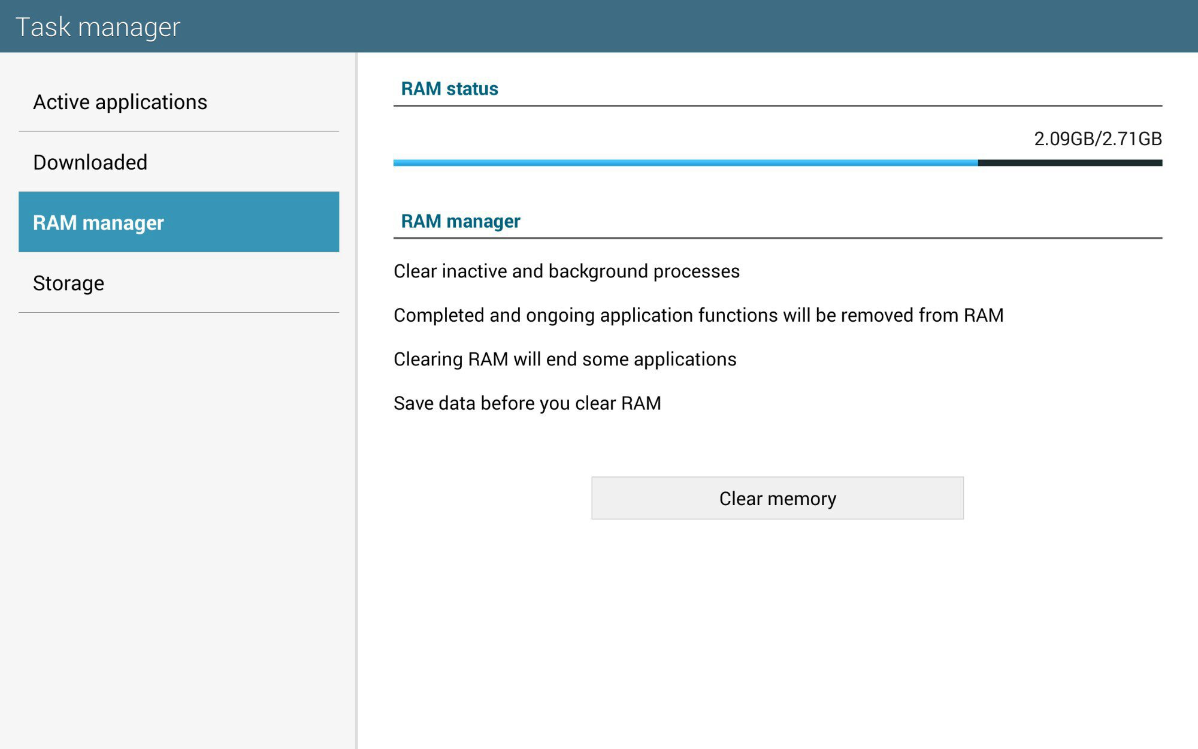Click the RAM manager section heading in content pane
The width and height of the screenshot is (1198, 749).
(x=460, y=221)
